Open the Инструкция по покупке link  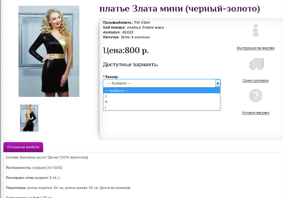point(256,48)
